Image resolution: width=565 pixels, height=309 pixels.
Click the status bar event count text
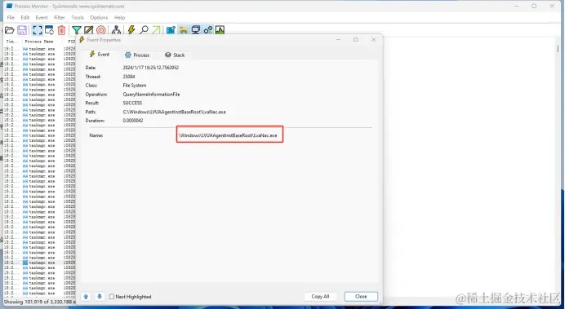point(40,302)
